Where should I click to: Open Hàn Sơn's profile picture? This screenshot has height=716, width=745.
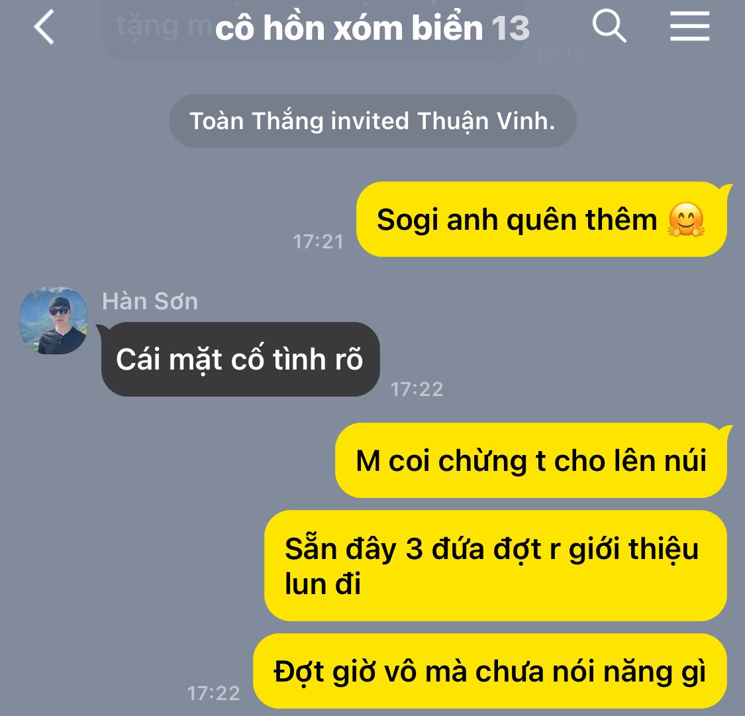click(x=54, y=321)
